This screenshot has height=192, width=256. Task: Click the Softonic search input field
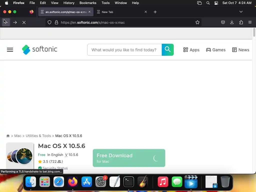[124, 50]
